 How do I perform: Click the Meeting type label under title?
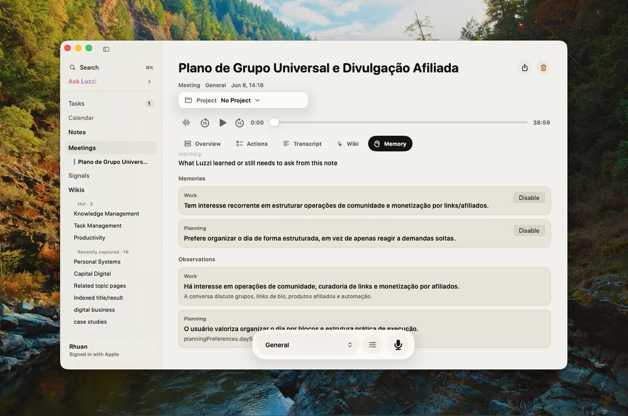189,85
